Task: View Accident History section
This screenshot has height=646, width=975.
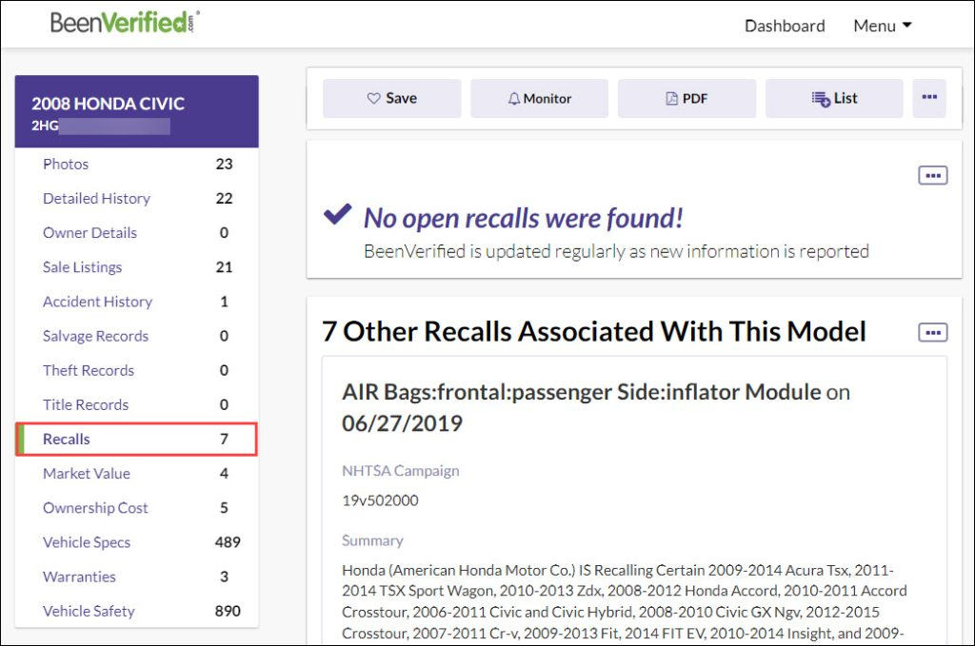Action: (x=98, y=302)
